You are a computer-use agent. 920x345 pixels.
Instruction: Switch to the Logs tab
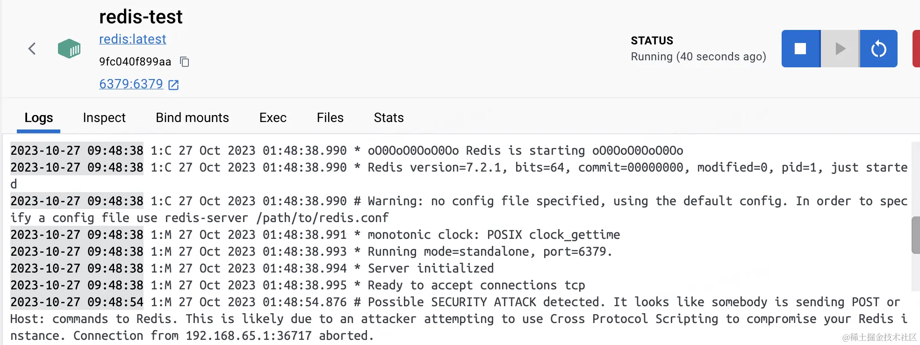38,118
